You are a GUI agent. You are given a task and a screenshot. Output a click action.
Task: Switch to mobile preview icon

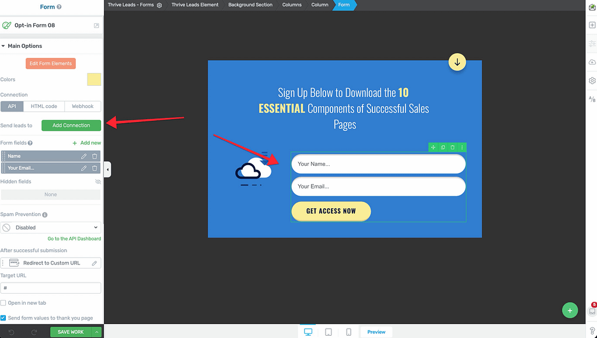[x=348, y=332]
